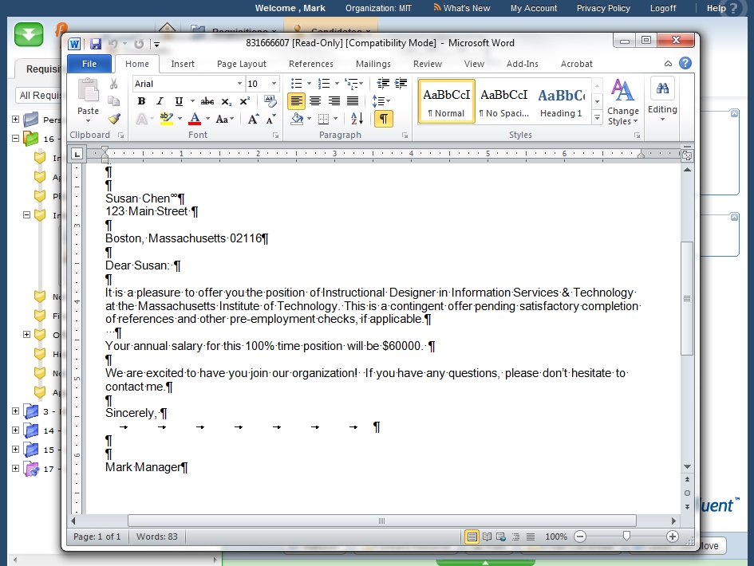Click the Strikethrough icon
This screenshot has height=566, width=754.
[x=207, y=101]
